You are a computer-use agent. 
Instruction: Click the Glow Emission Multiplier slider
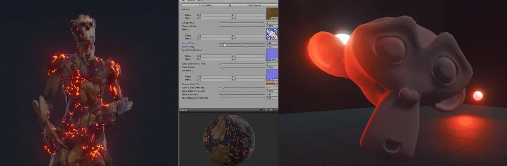pos(242,98)
